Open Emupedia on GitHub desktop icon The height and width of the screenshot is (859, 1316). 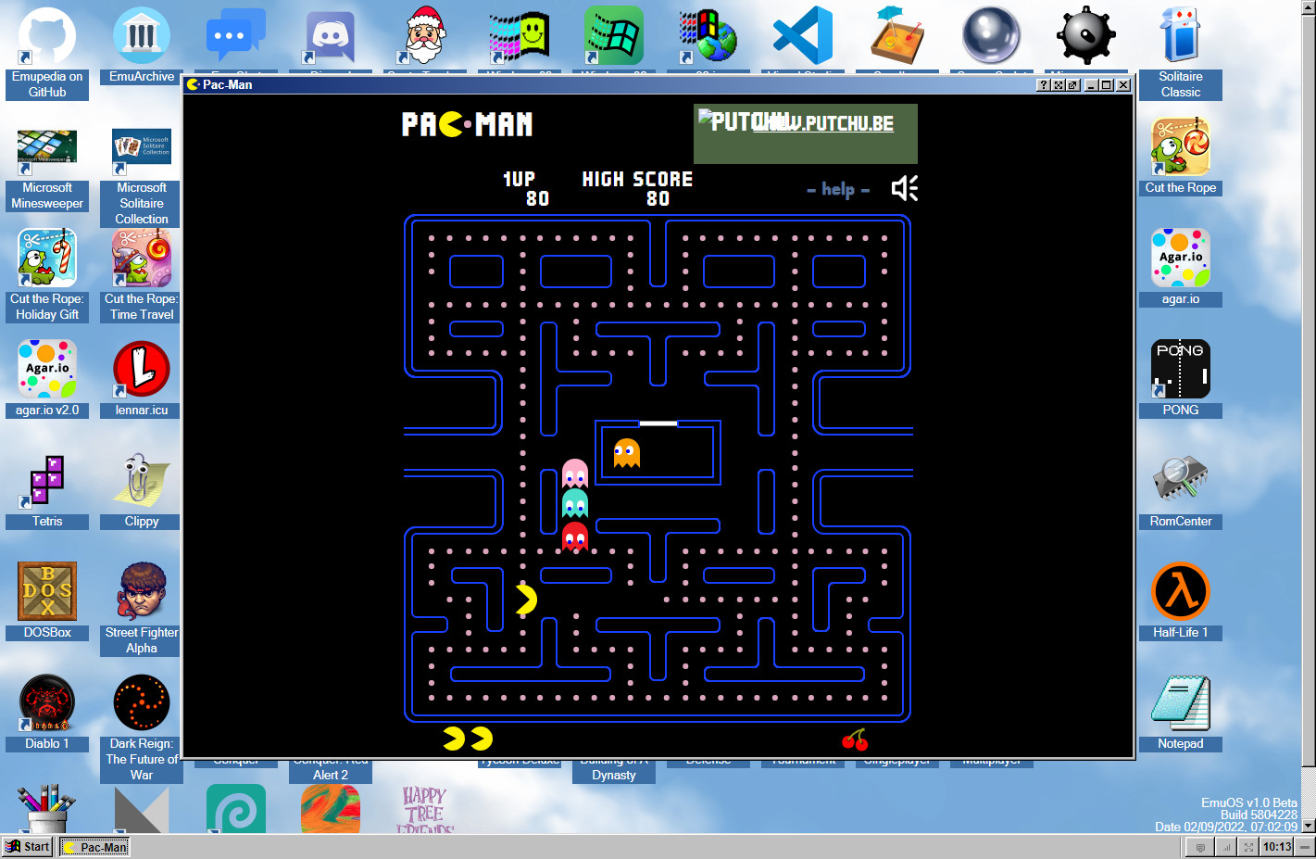point(47,52)
